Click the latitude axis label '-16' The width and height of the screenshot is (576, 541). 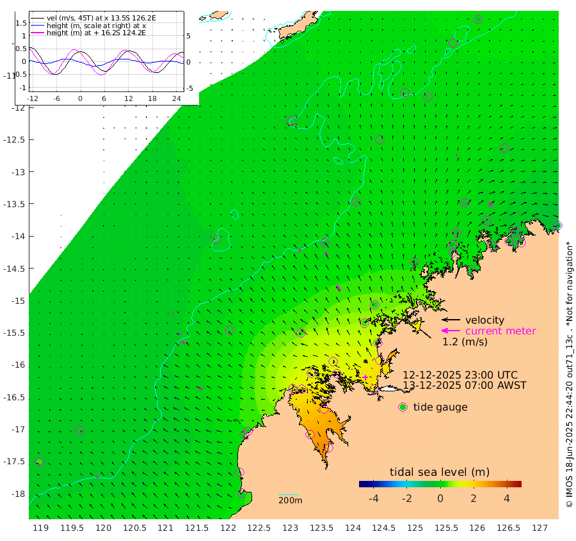(17, 365)
